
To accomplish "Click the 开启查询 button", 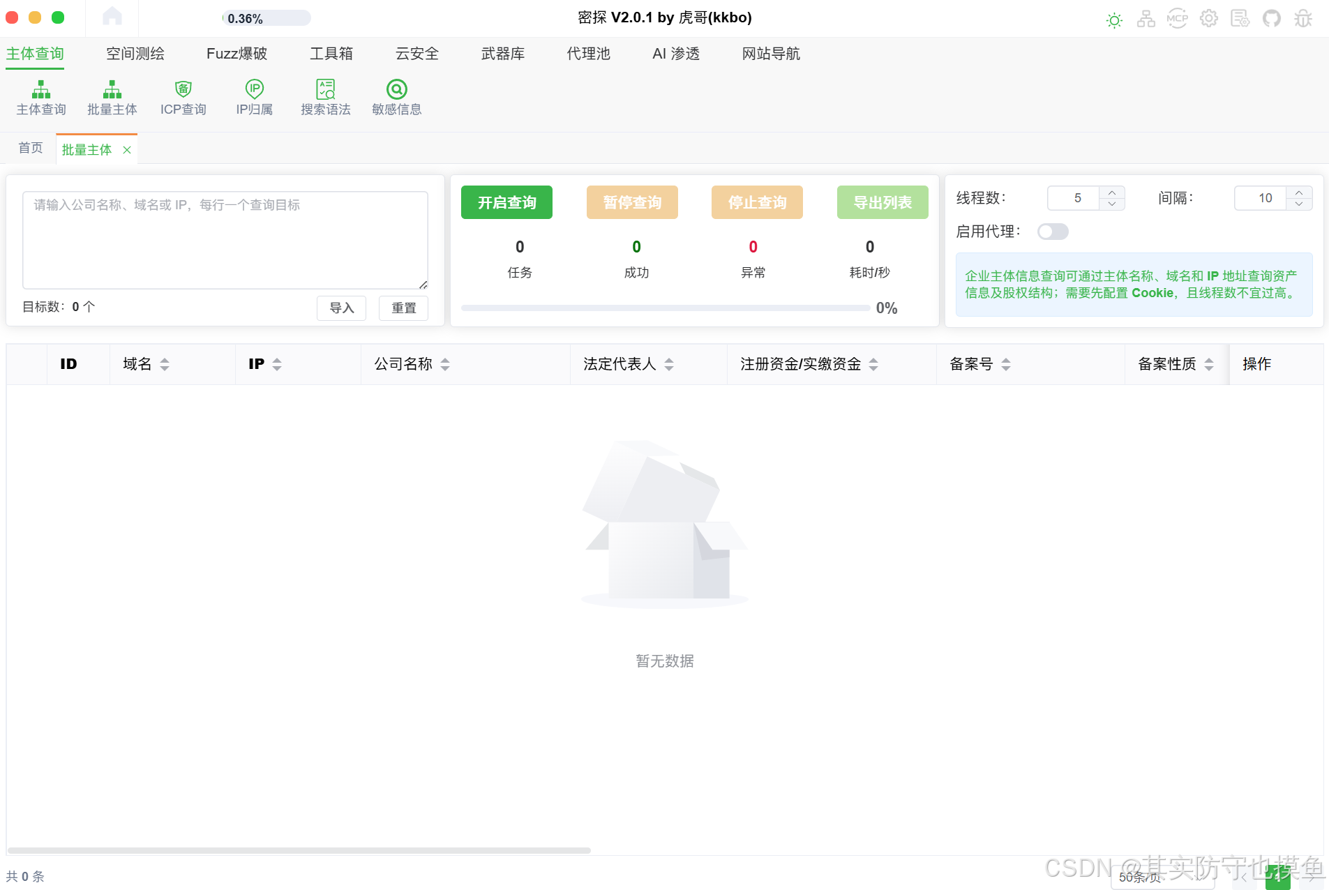I will pos(506,202).
